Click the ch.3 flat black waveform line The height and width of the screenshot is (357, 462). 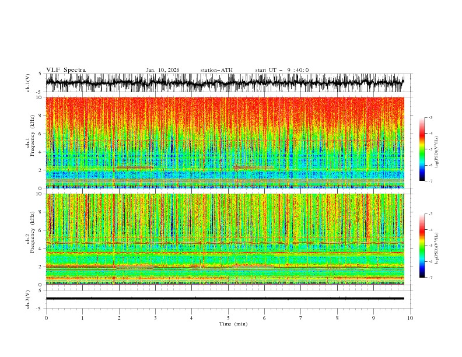(x=225, y=299)
